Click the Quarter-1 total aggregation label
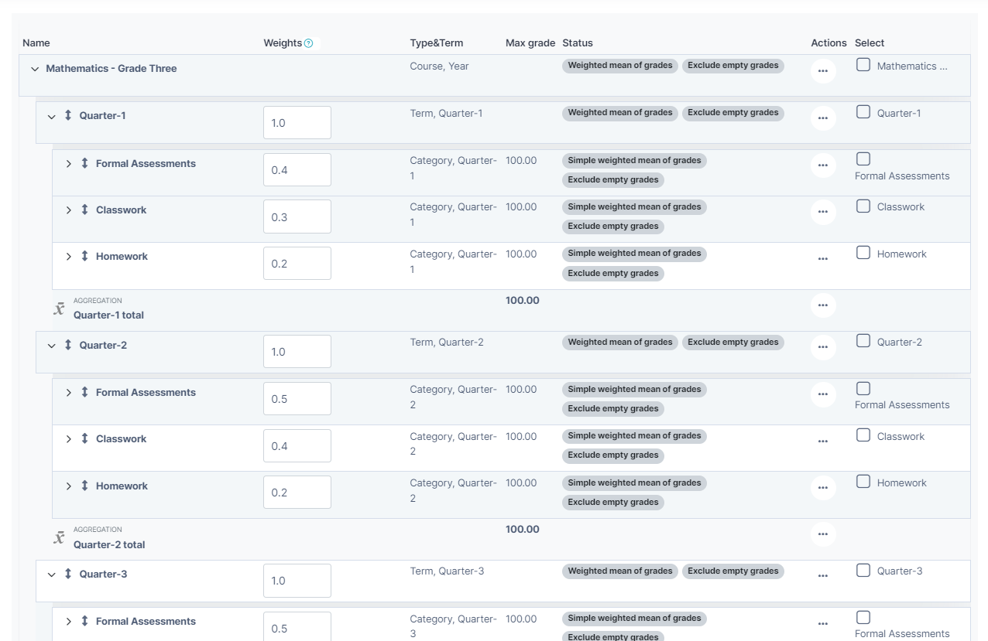The width and height of the screenshot is (988, 641). click(108, 315)
